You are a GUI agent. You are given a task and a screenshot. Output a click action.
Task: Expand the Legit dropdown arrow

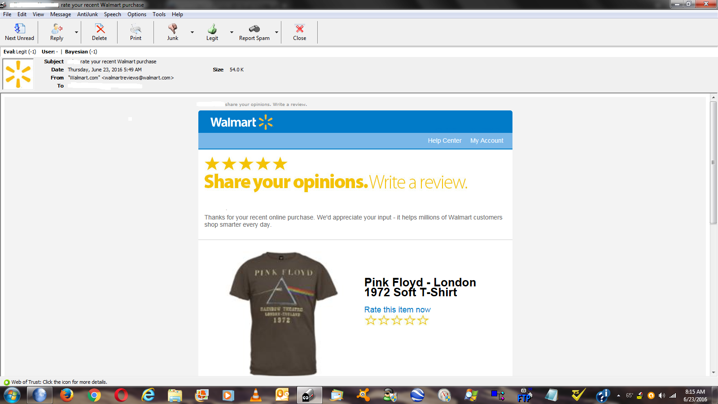232,32
